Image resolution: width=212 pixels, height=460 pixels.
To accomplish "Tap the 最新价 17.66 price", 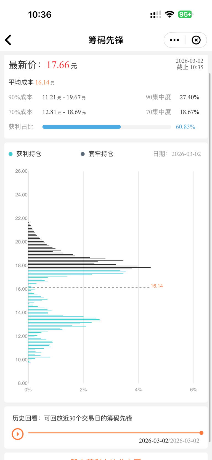I will (58, 65).
